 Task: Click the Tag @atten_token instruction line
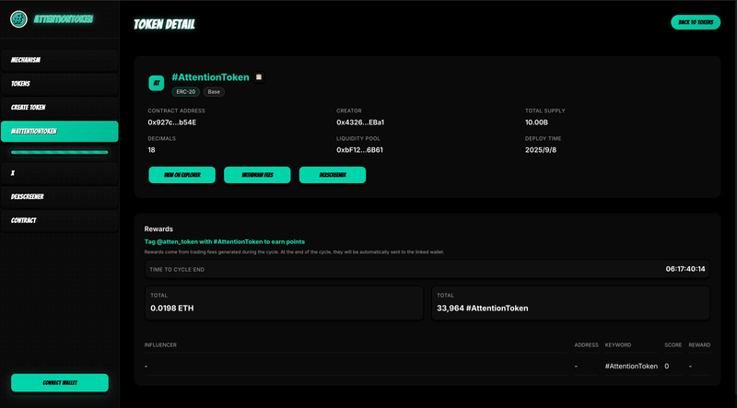[225, 241]
